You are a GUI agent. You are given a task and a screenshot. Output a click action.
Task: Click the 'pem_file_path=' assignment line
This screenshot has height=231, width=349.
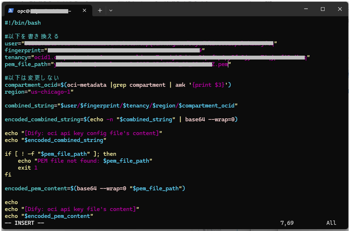(118, 64)
